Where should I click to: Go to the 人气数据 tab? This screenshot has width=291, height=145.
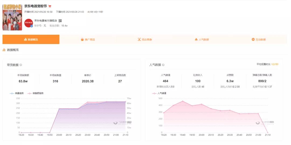point(202,39)
